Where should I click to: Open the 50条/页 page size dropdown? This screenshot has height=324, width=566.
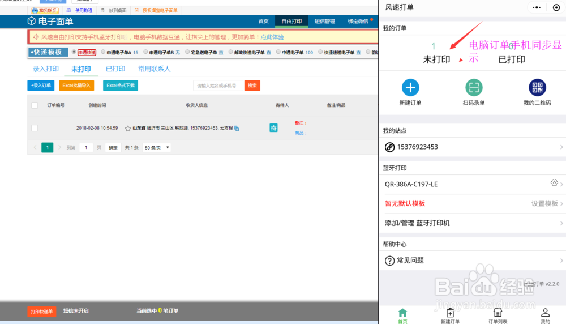point(156,148)
